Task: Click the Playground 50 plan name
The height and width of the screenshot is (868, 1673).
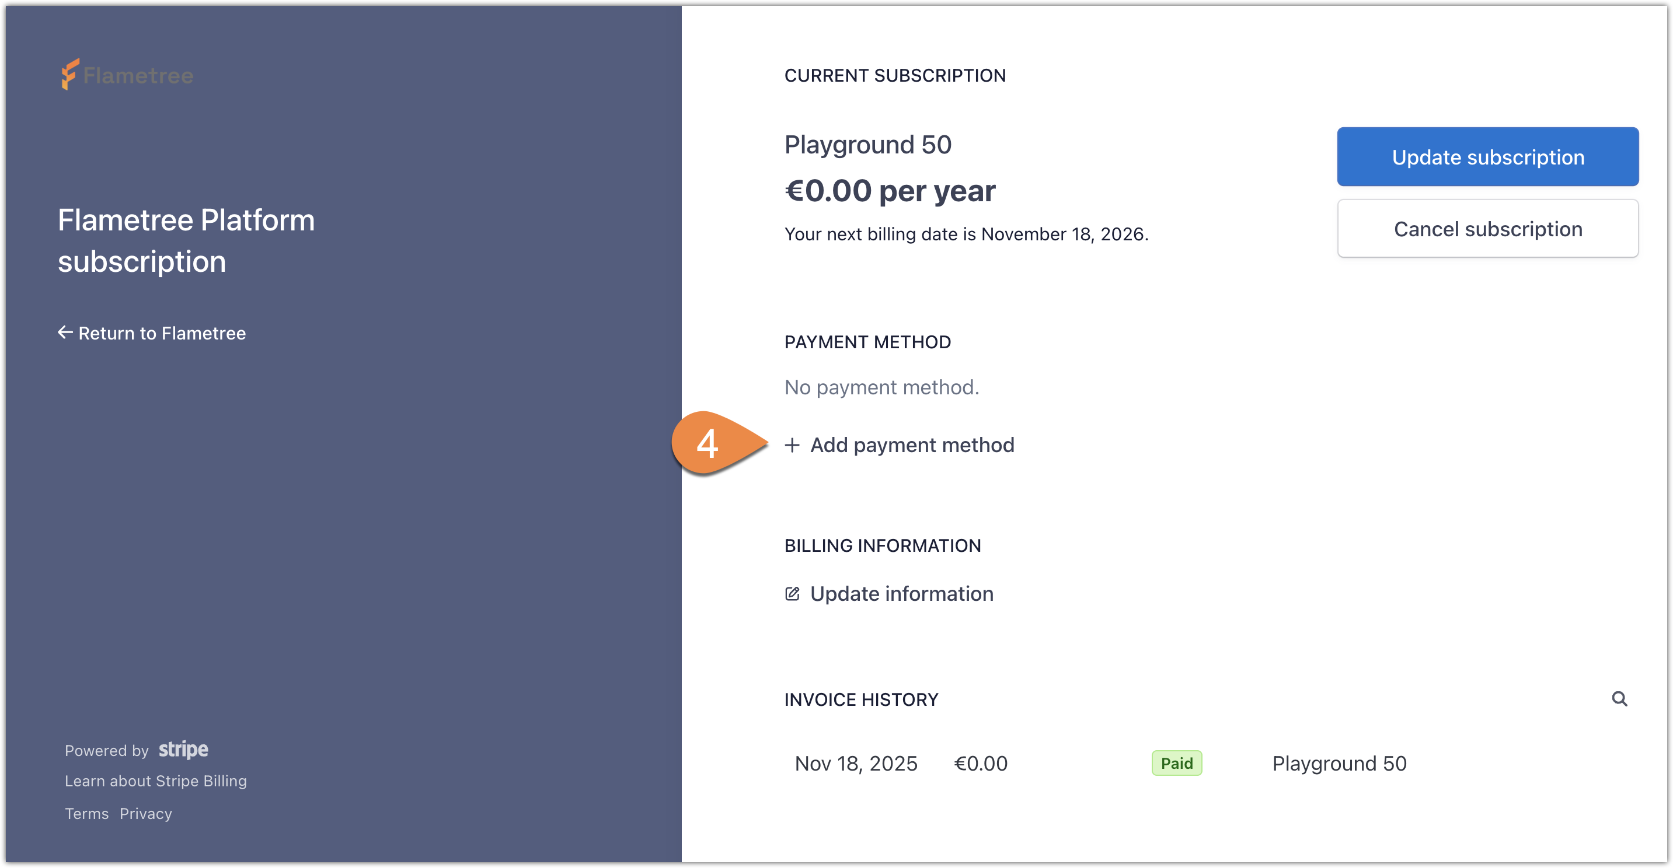Action: [867, 143]
